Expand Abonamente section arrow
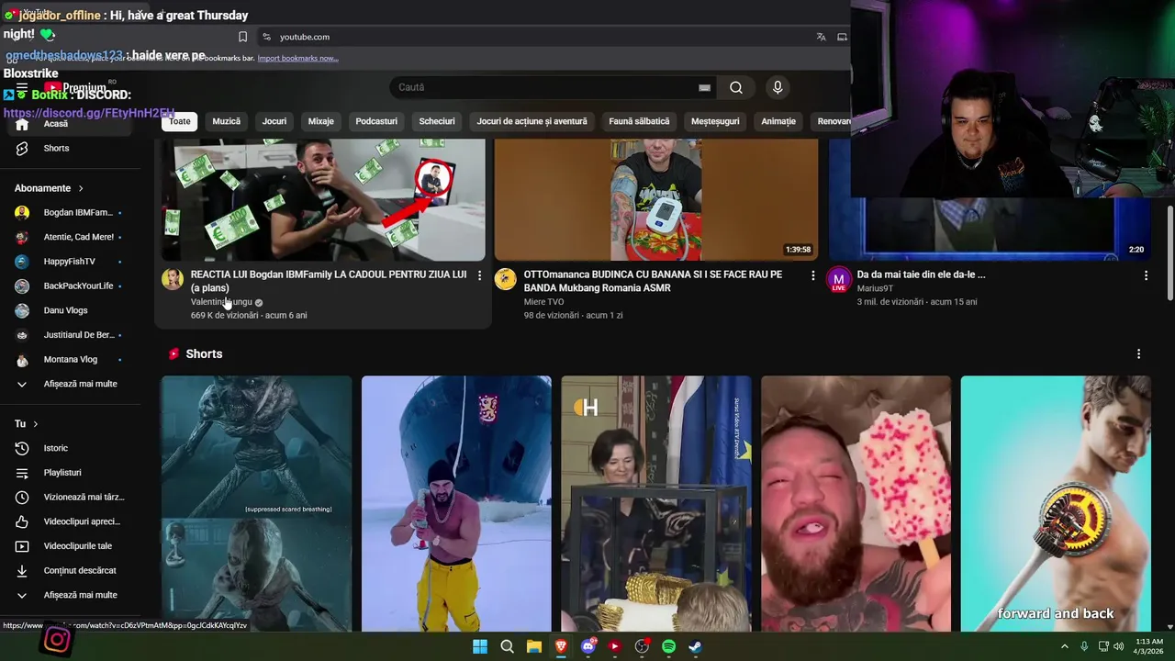 point(81,188)
